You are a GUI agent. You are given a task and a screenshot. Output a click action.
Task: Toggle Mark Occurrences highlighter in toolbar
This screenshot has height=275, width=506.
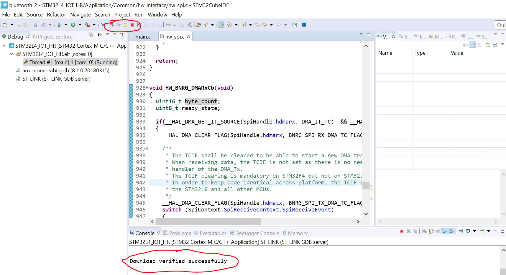(221, 25)
